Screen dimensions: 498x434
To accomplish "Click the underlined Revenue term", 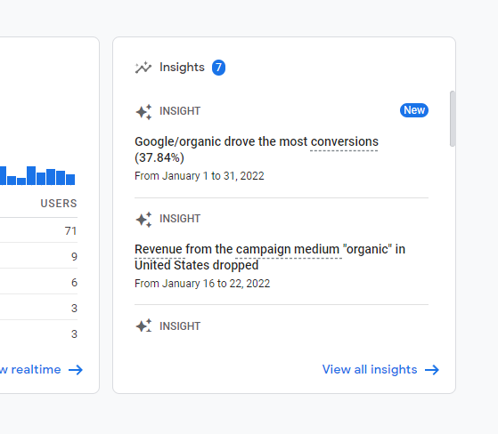I will (x=159, y=250).
